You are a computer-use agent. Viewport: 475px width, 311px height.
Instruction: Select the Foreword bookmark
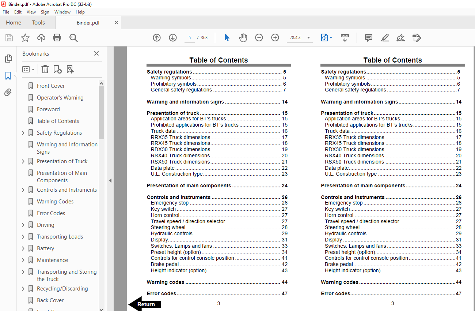48,109
